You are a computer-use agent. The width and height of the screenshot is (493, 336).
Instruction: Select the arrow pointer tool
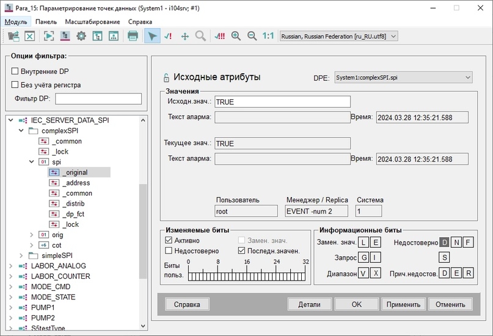click(x=152, y=36)
